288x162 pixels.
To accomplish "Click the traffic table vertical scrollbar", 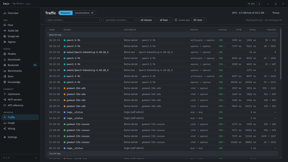I will tap(281, 54).
